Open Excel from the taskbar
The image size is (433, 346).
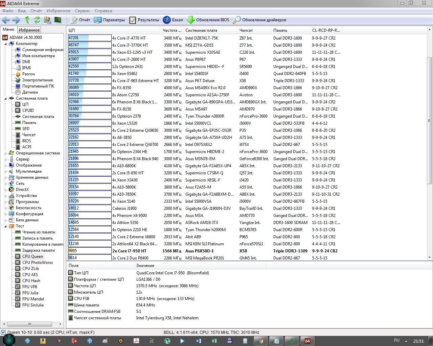(214, 341)
